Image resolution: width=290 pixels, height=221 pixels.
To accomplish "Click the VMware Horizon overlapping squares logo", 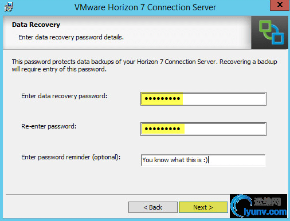I will tap(271, 32).
